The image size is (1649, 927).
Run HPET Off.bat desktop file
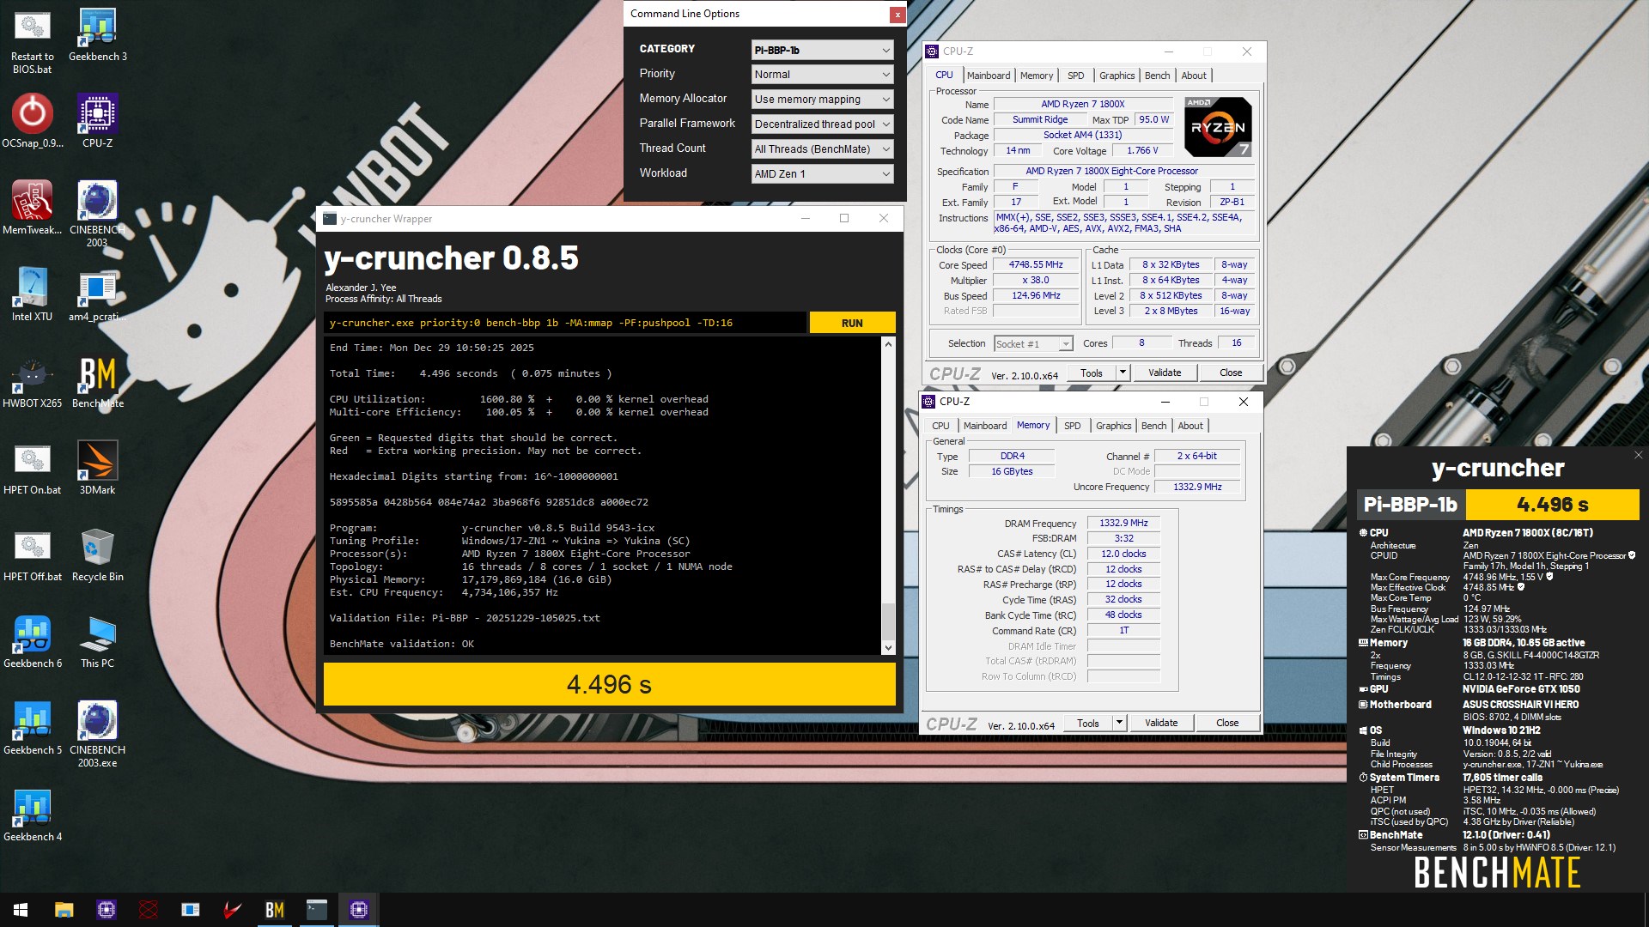tap(32, 554)
